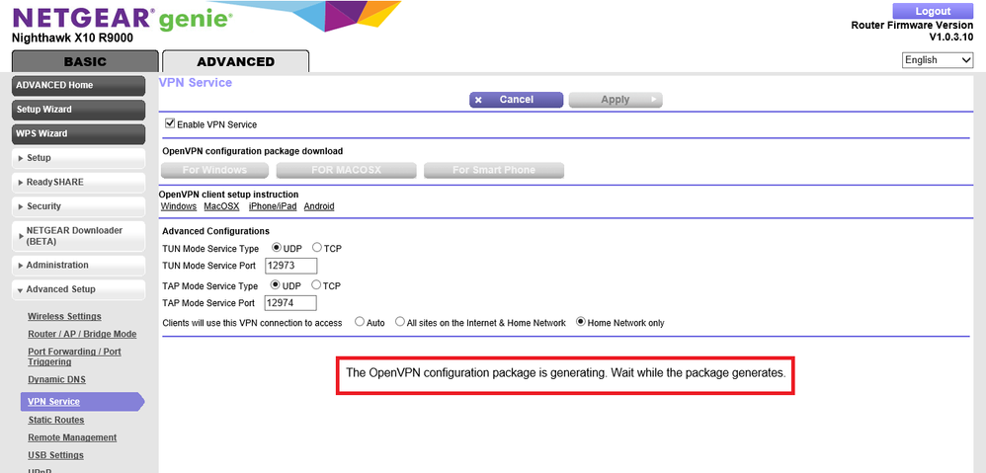Viewport: 986px width, 473px height.
Task: Click the TAP Mode Service Port field
Action: pyautogui.click(x=290, y=303)
